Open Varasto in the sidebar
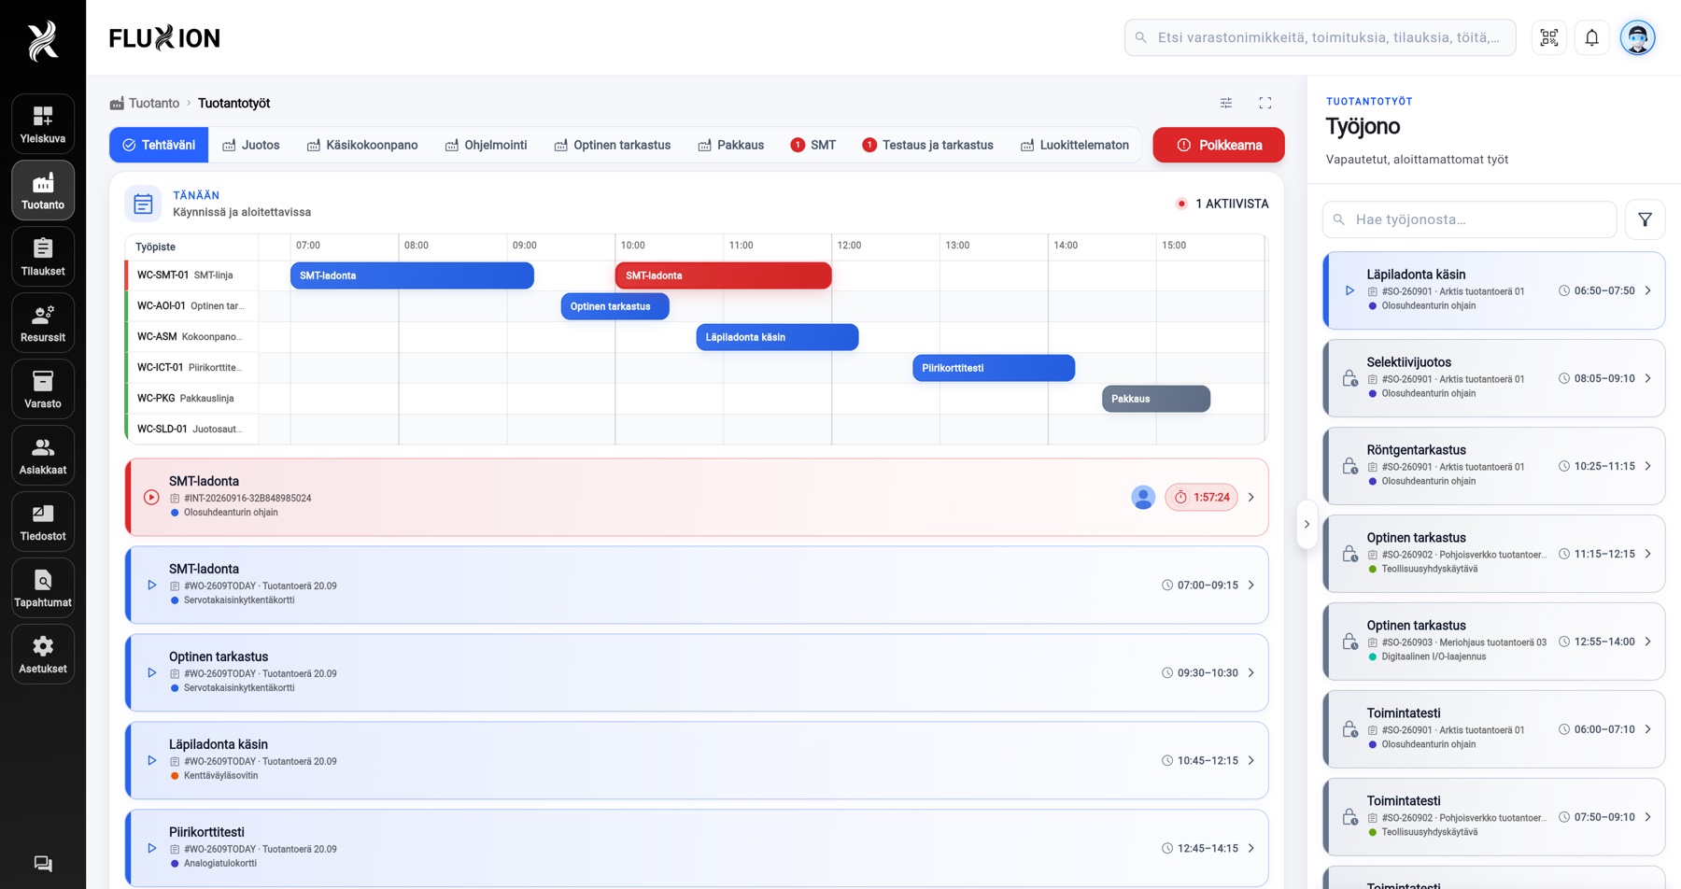 click(43, 389)
